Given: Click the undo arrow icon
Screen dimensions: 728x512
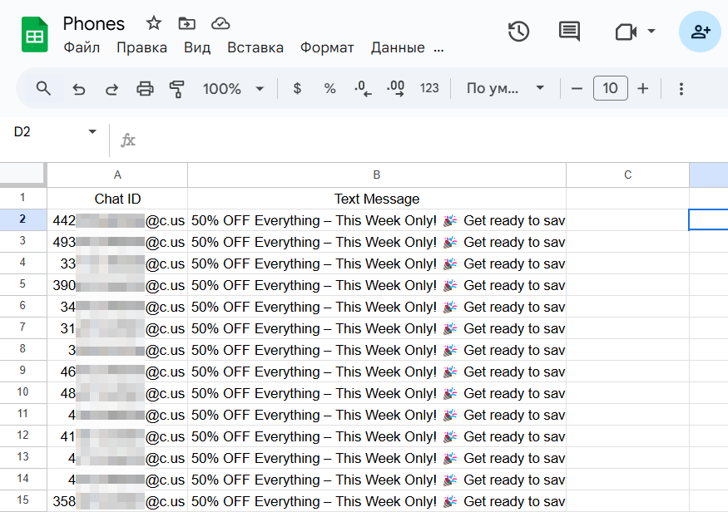Looking at the screenshot, I should (79, 88).
